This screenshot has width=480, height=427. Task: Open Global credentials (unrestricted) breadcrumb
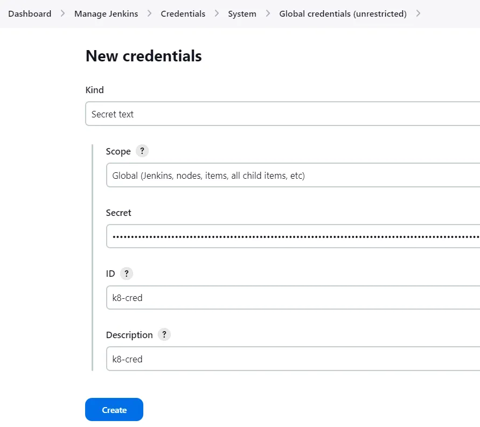click(343, 13)
